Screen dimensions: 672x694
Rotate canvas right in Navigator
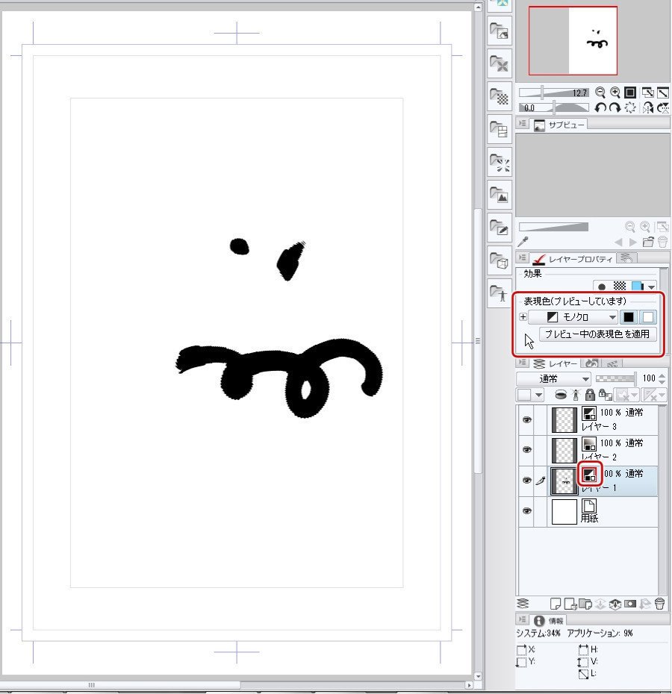tap(615, 107)
